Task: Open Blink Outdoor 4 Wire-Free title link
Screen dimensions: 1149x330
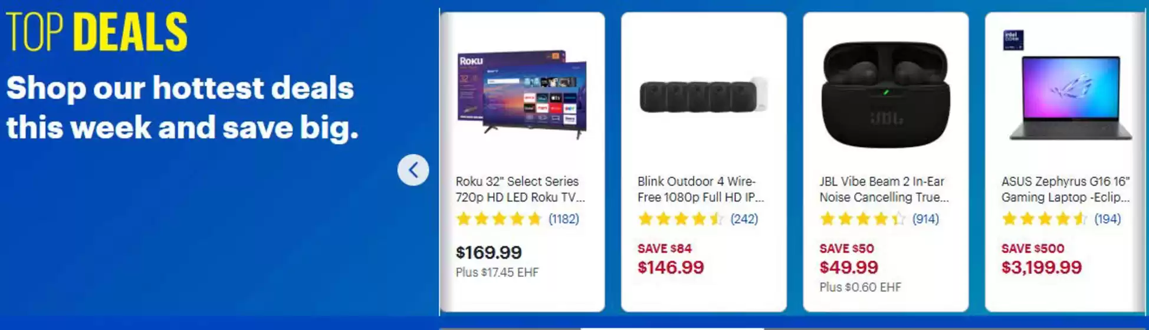Action: (x=701, y=189)
